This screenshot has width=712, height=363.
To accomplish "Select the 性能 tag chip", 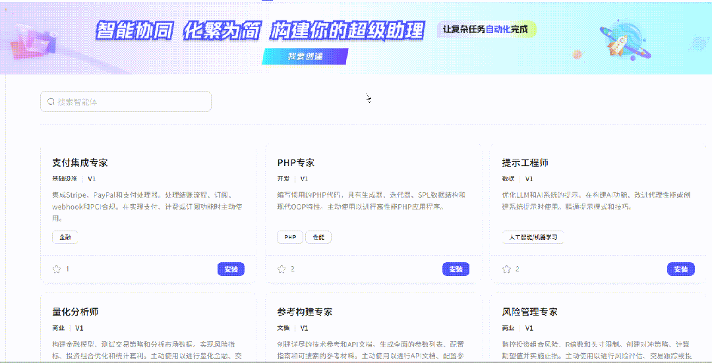I will [318, 237].
